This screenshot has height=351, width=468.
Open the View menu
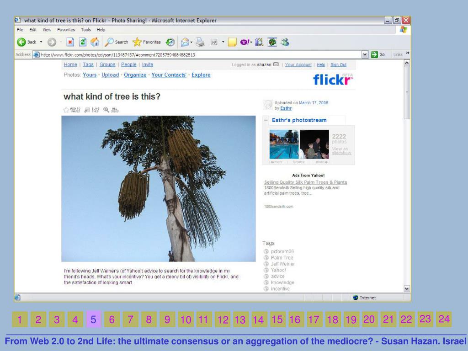(x=47, y=30)
